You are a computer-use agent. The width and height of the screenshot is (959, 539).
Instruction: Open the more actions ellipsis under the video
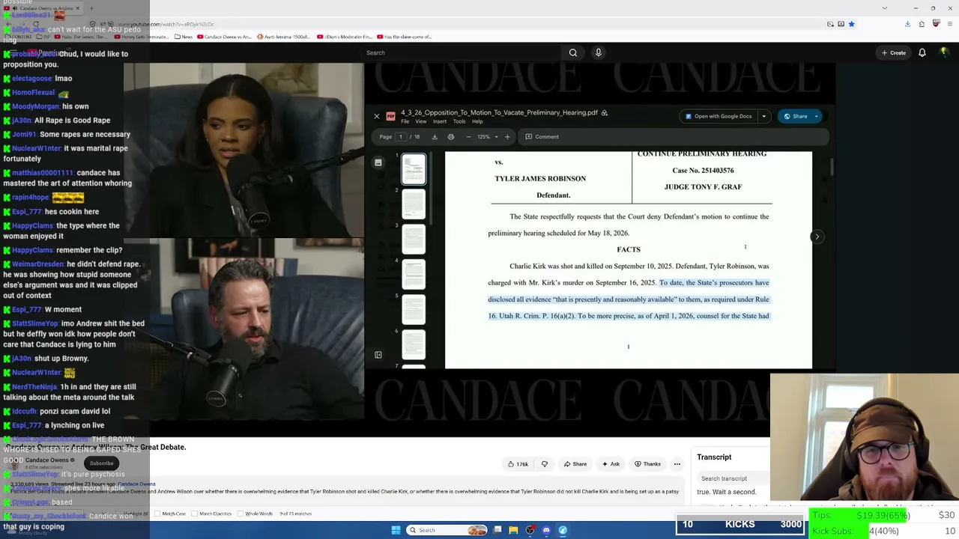(x=677, y=464)
